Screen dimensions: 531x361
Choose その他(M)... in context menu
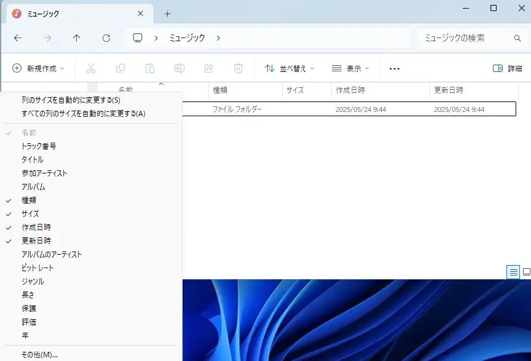(x=39, y=354)
